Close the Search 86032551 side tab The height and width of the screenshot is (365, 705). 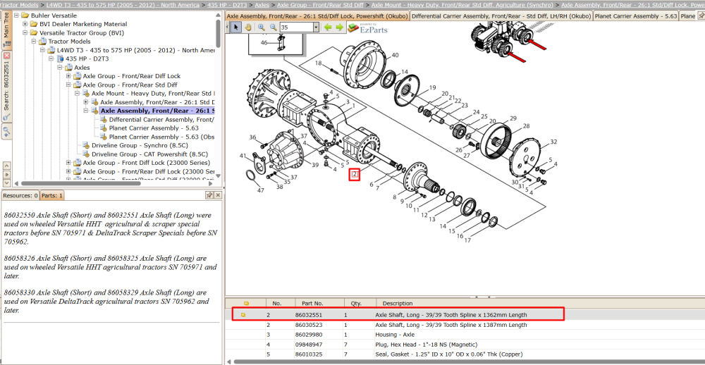6,56
